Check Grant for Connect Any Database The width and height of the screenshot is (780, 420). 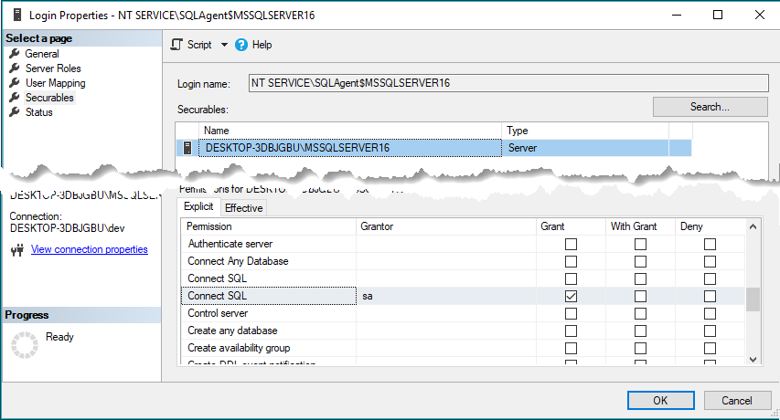572,262
